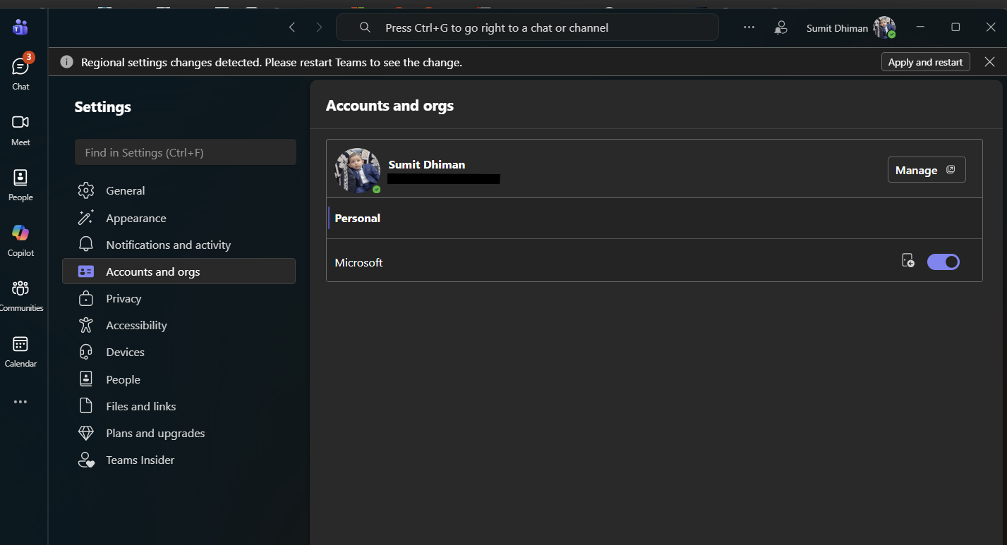Open Plans and upgrades settings
Image resolution: width=1007 pixels, height=545 pixels.
pos(179,433)
